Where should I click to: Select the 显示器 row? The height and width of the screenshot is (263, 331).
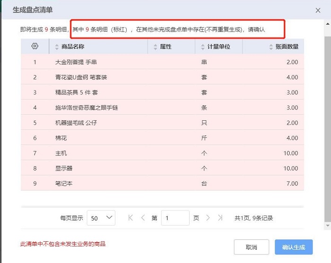pyautogui.click(x=162, y=168)
